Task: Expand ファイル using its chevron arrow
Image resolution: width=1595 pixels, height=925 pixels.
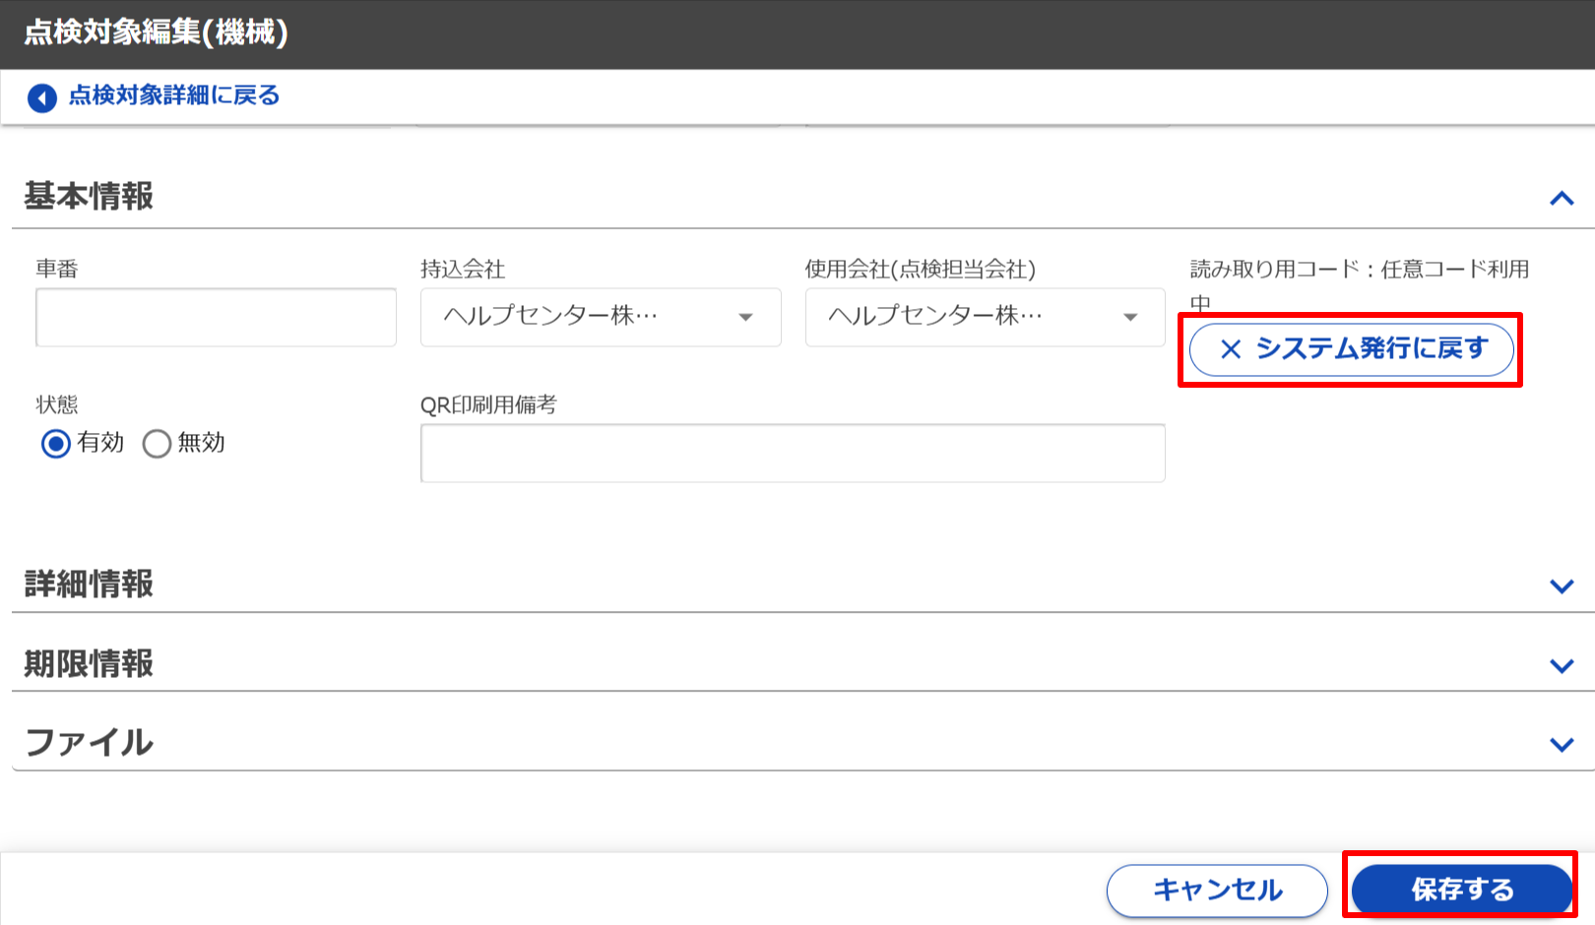Action: click(x=1561, y=745)
